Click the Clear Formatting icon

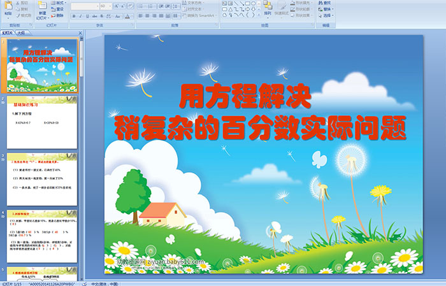coord(131,6)
